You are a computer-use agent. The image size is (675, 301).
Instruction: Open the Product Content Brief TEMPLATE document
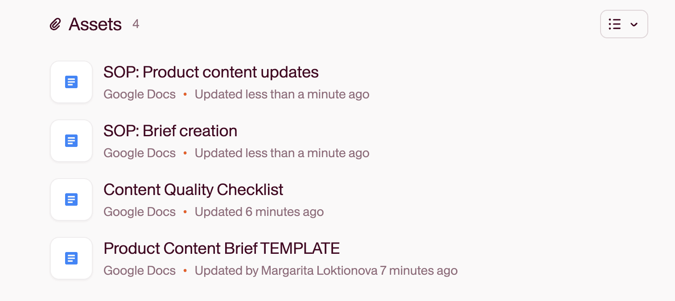(222, 248)
